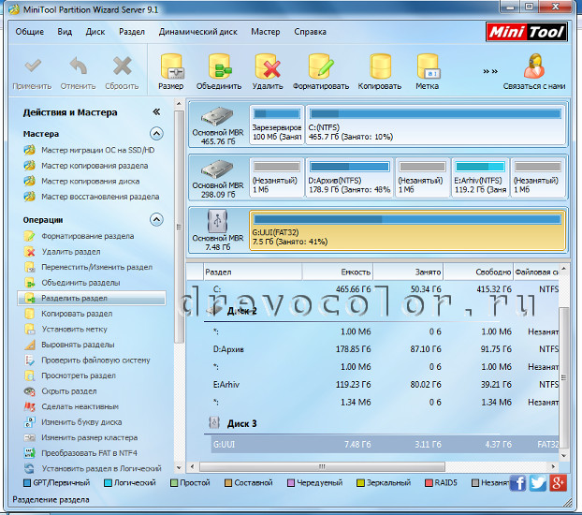Open the Диск menu
582x515 pixels.
[x=95, y=32]
